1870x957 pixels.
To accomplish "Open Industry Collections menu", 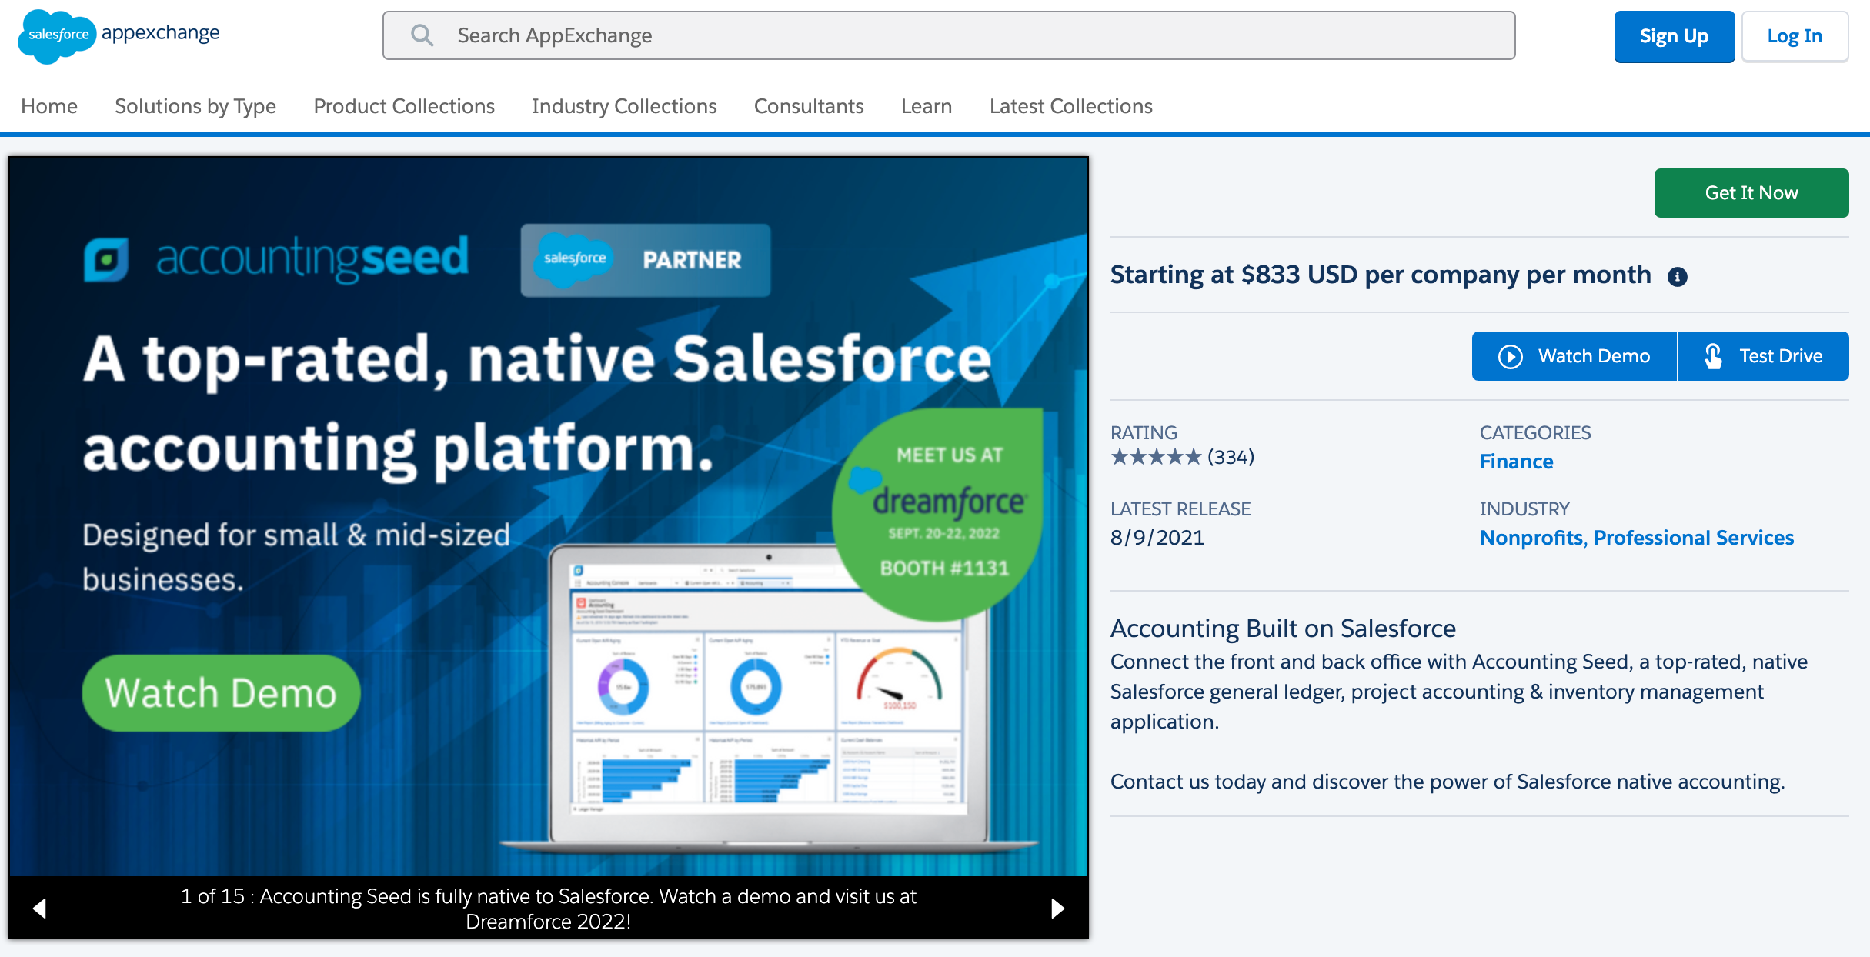I will pos(624,106).
